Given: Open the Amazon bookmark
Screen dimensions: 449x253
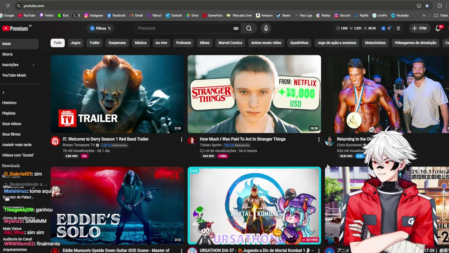Looking at the screenshot, I should tap(264, 15).
